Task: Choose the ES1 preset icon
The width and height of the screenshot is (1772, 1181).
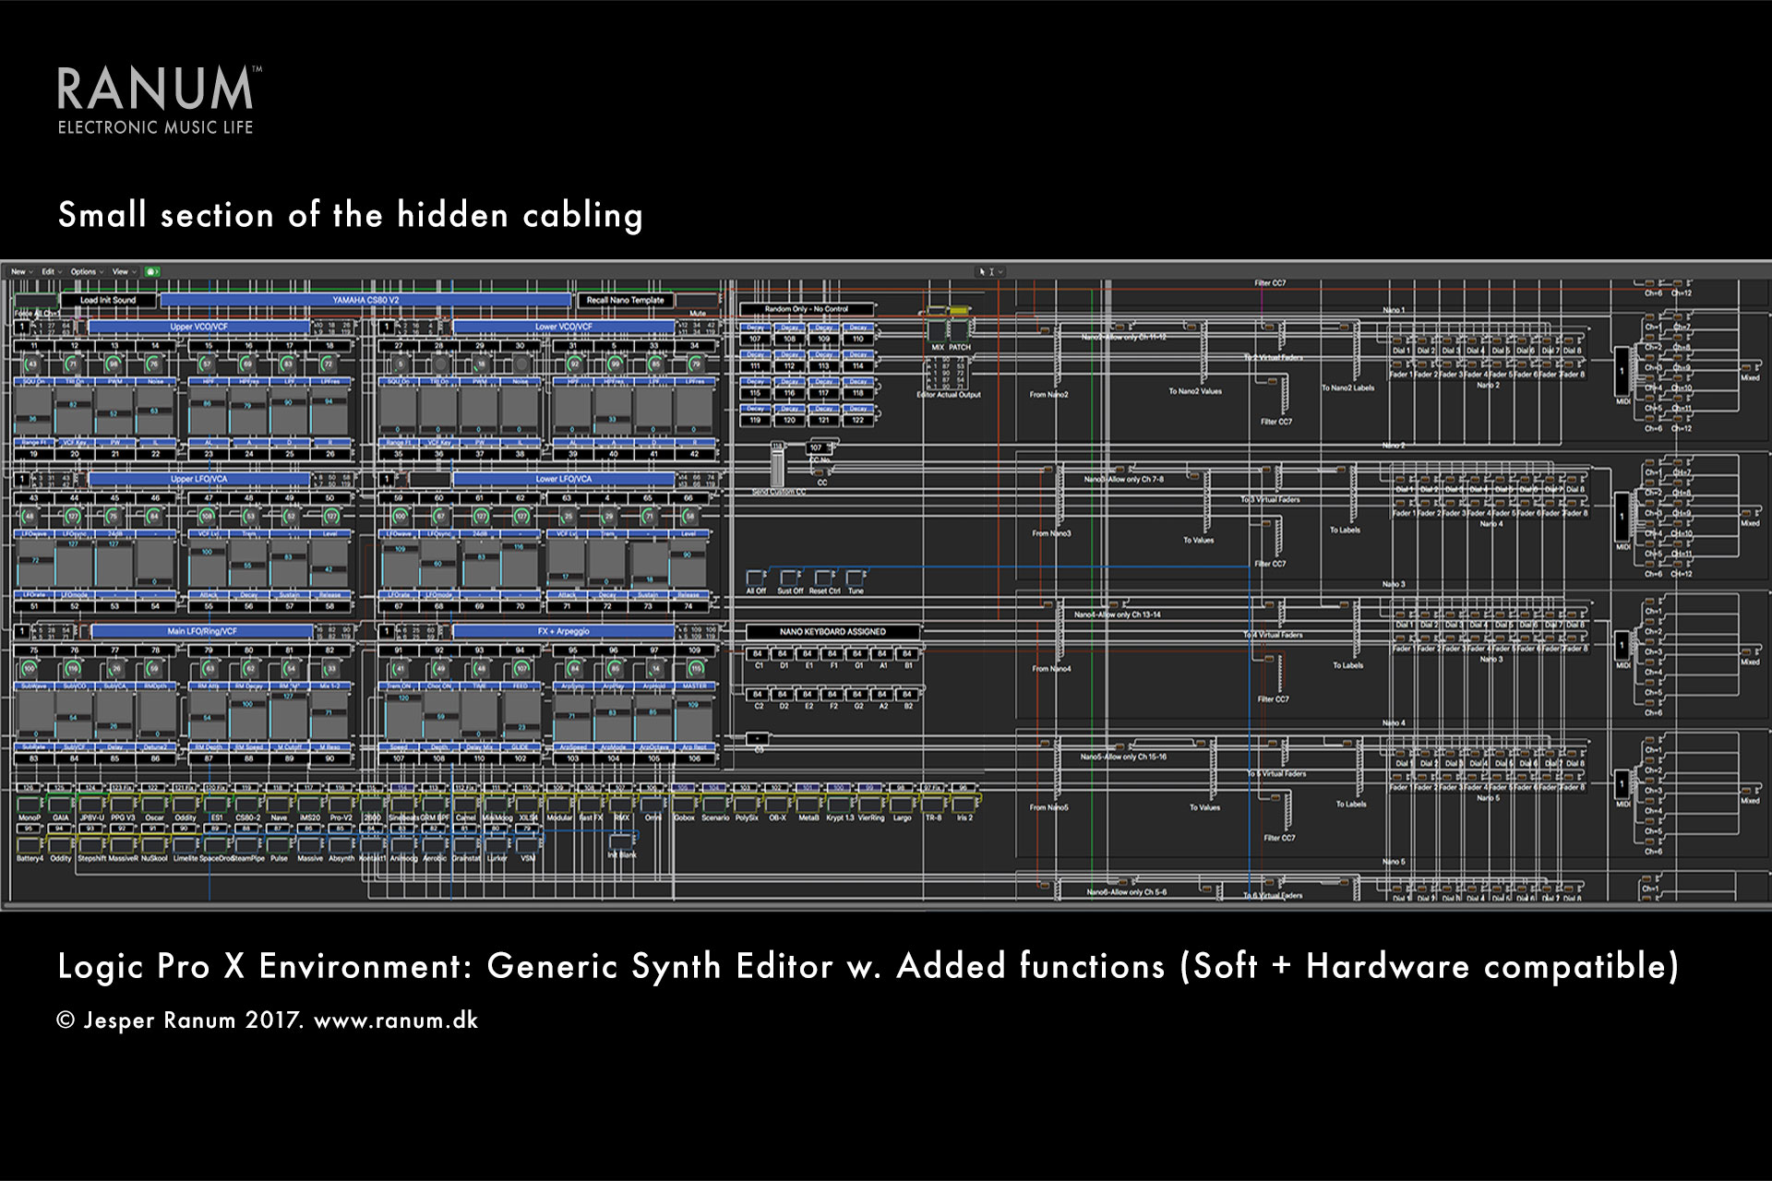Action: point(217,805)
